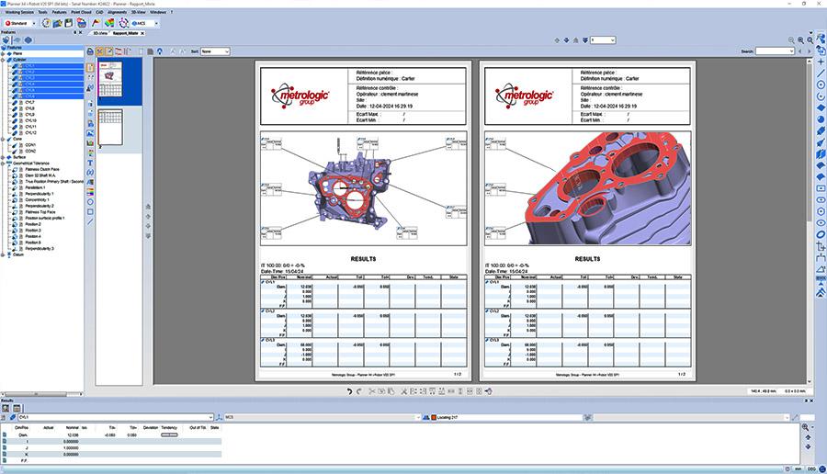Image resolution: width=827 pixels, height=474 pixels.
Task: Click the Locating 217 field
Action: pos(505,417)
